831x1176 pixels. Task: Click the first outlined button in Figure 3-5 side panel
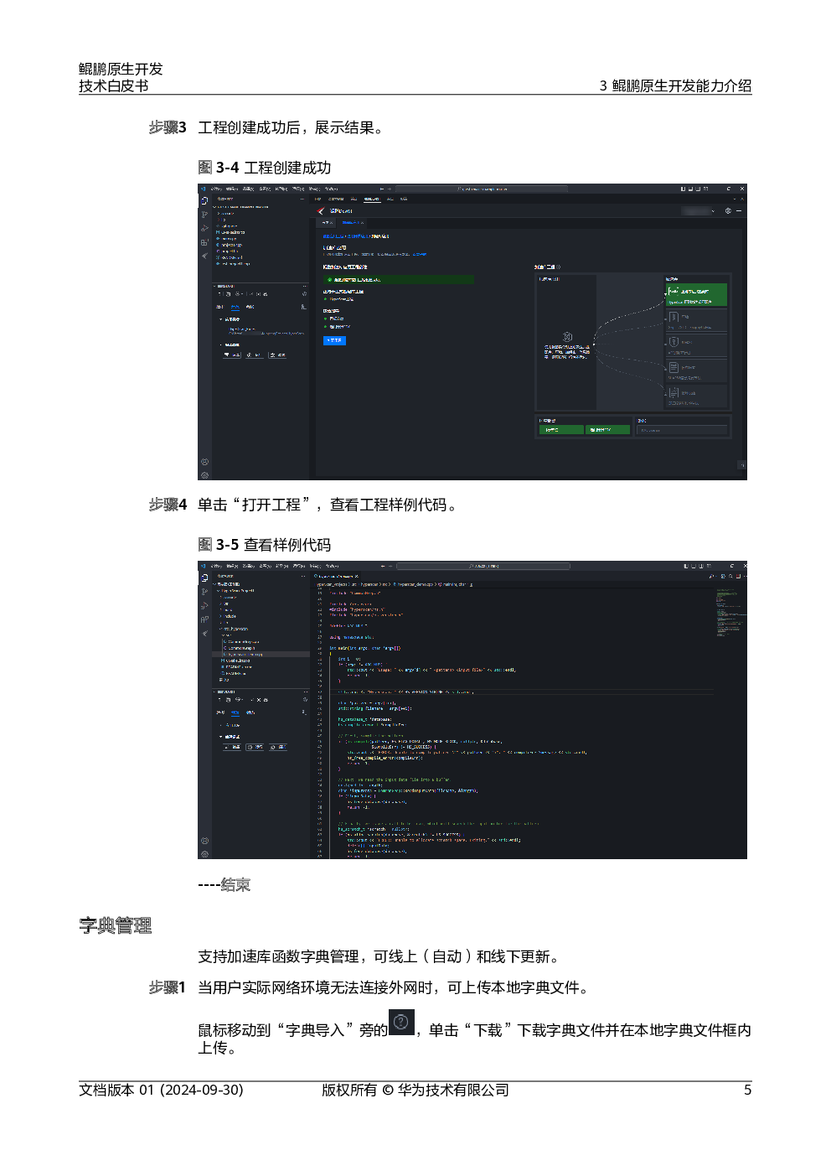click(232, 747)
